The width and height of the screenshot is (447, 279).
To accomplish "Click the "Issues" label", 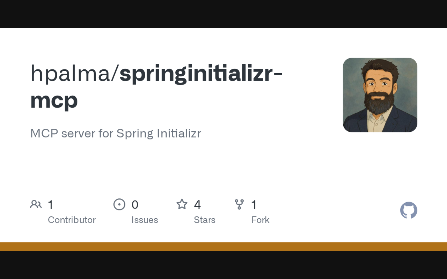I will point(145,220).
